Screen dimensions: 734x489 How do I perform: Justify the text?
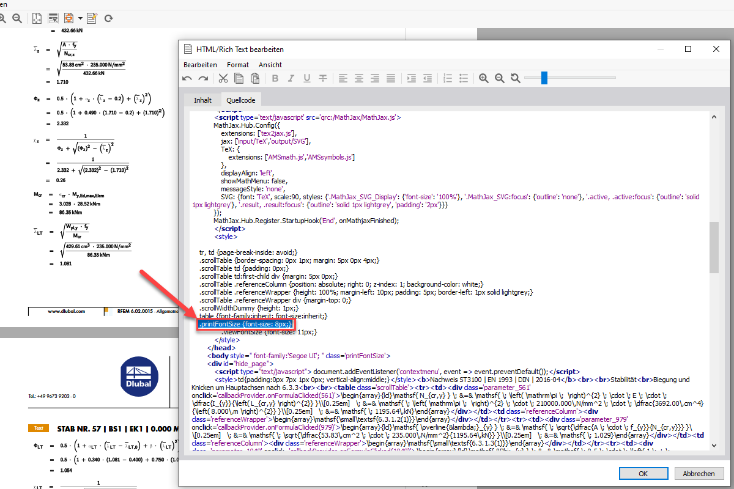pyautogui.click(x=391, y=78)
